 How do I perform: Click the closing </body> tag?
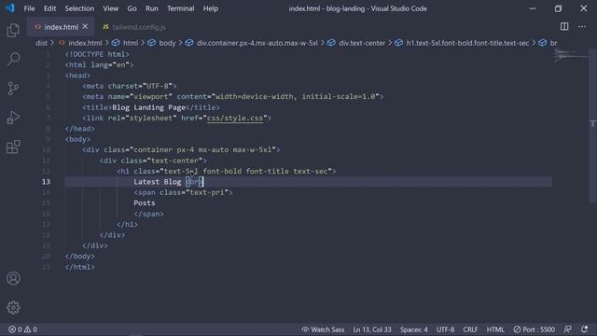coord(80,257)
